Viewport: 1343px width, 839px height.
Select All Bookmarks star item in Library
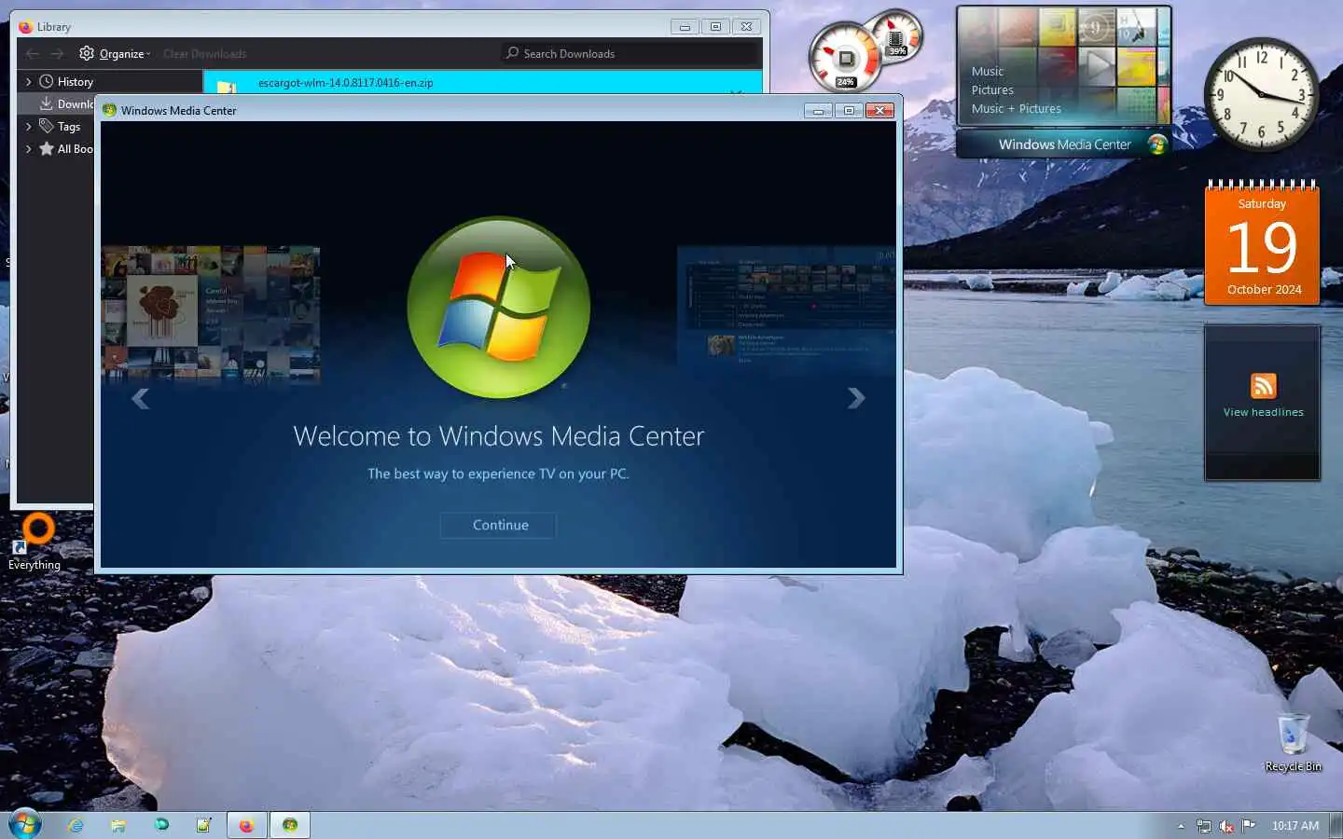(x=66, y=149)
